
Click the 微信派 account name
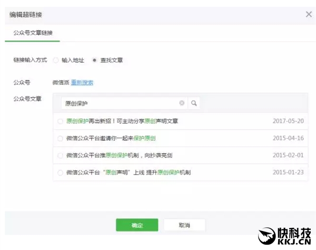[x=61, y=82]
